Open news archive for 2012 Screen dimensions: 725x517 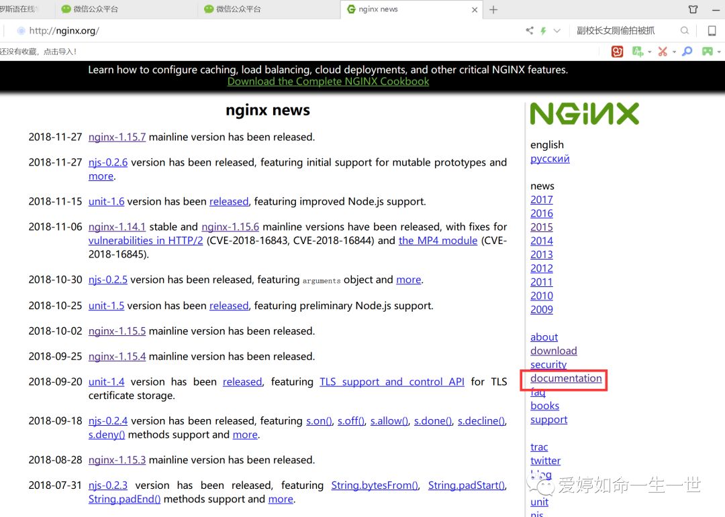[542, 268]
